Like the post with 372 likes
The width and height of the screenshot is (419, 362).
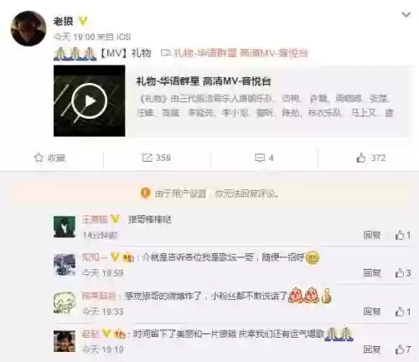pyautogui.click(x=360, y=158)
